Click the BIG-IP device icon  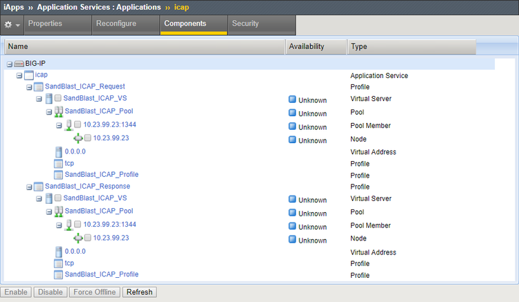[x=19, y=64]
